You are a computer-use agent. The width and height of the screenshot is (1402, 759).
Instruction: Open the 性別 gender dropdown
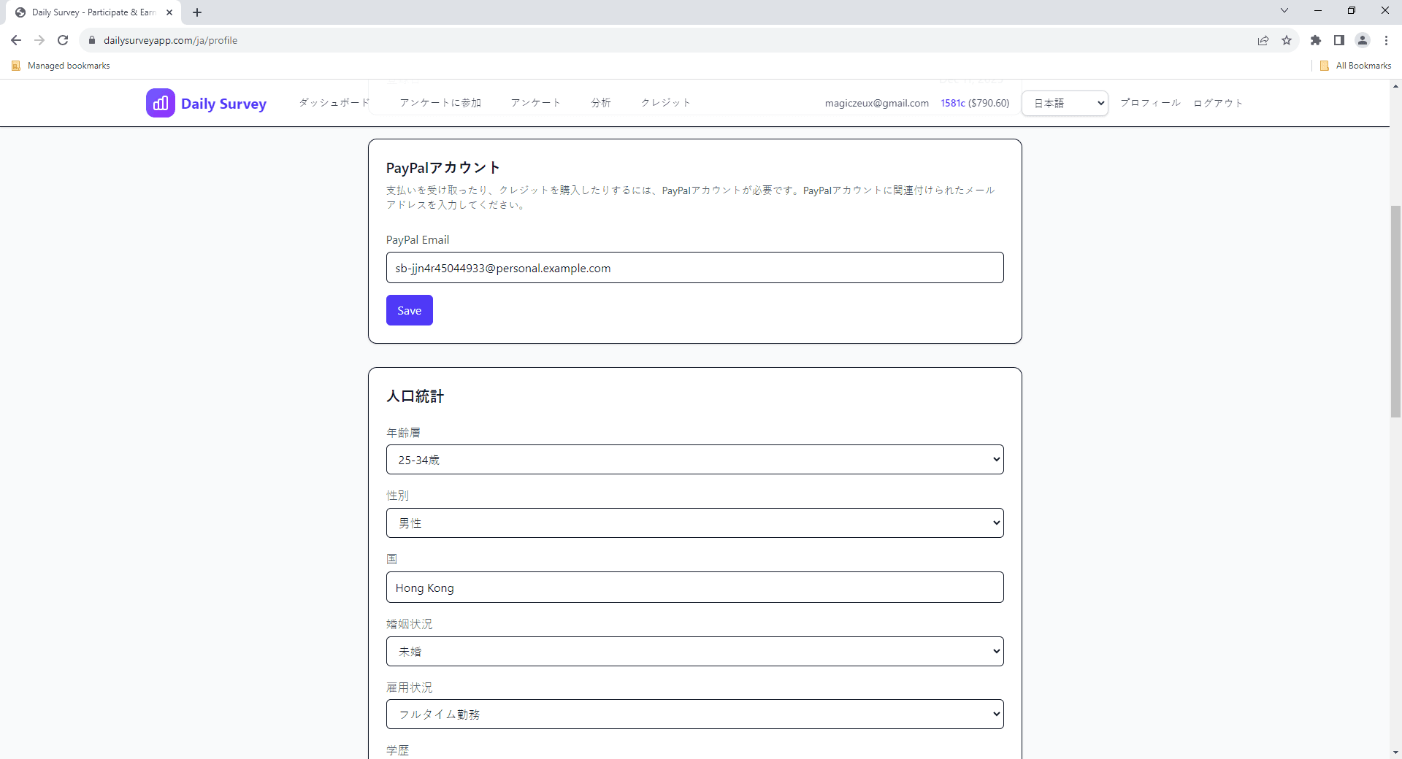pos(694,523)
